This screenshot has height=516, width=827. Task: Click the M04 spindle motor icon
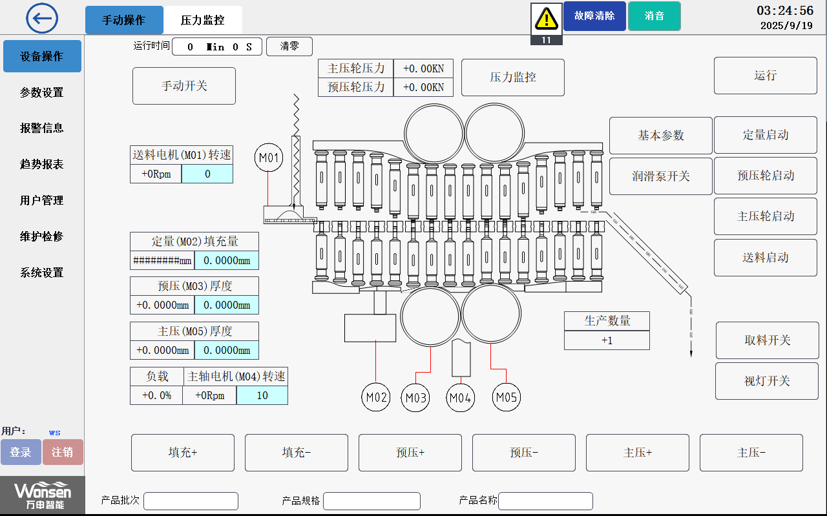pos(460,397)
